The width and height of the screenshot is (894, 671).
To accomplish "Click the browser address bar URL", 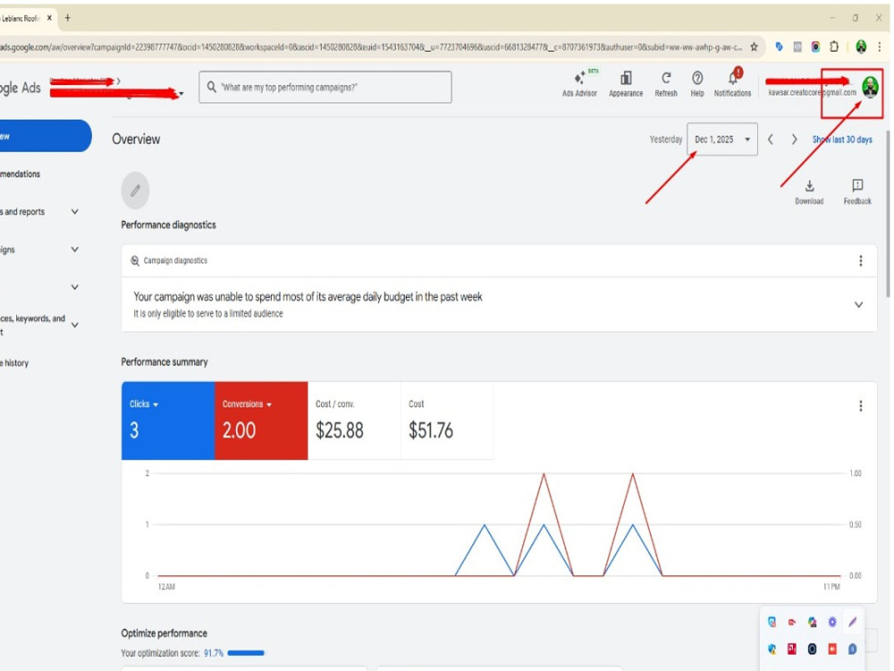I will [371, 47].
